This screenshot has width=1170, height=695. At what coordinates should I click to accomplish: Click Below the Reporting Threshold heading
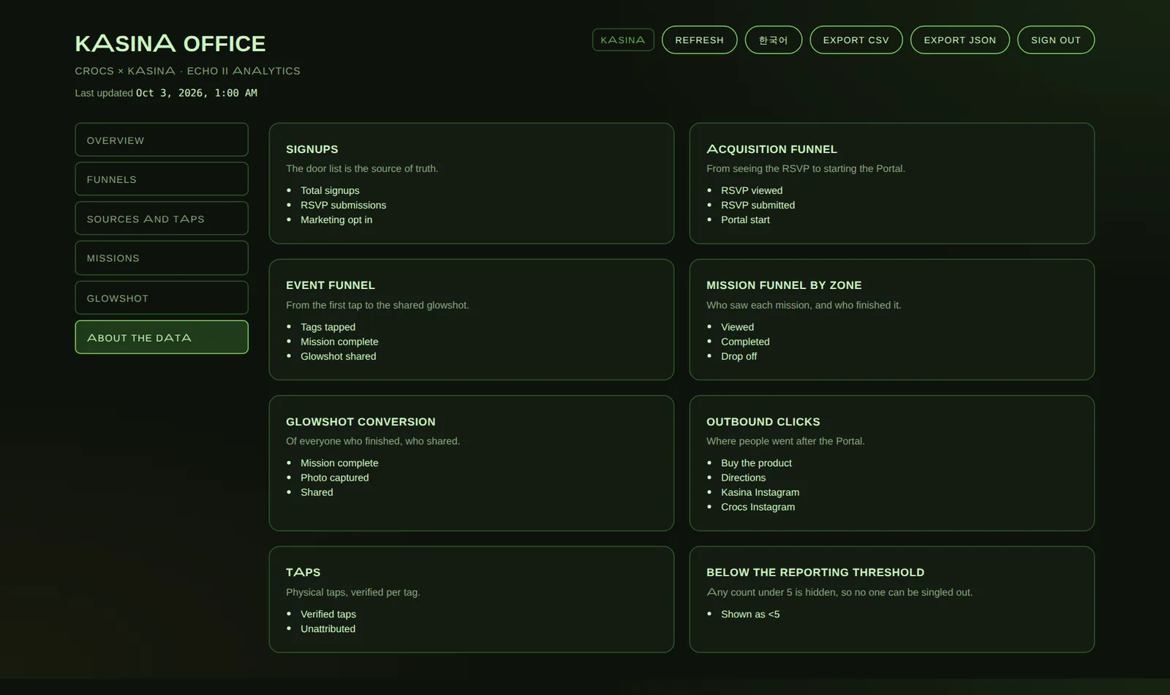click(815, 573)
